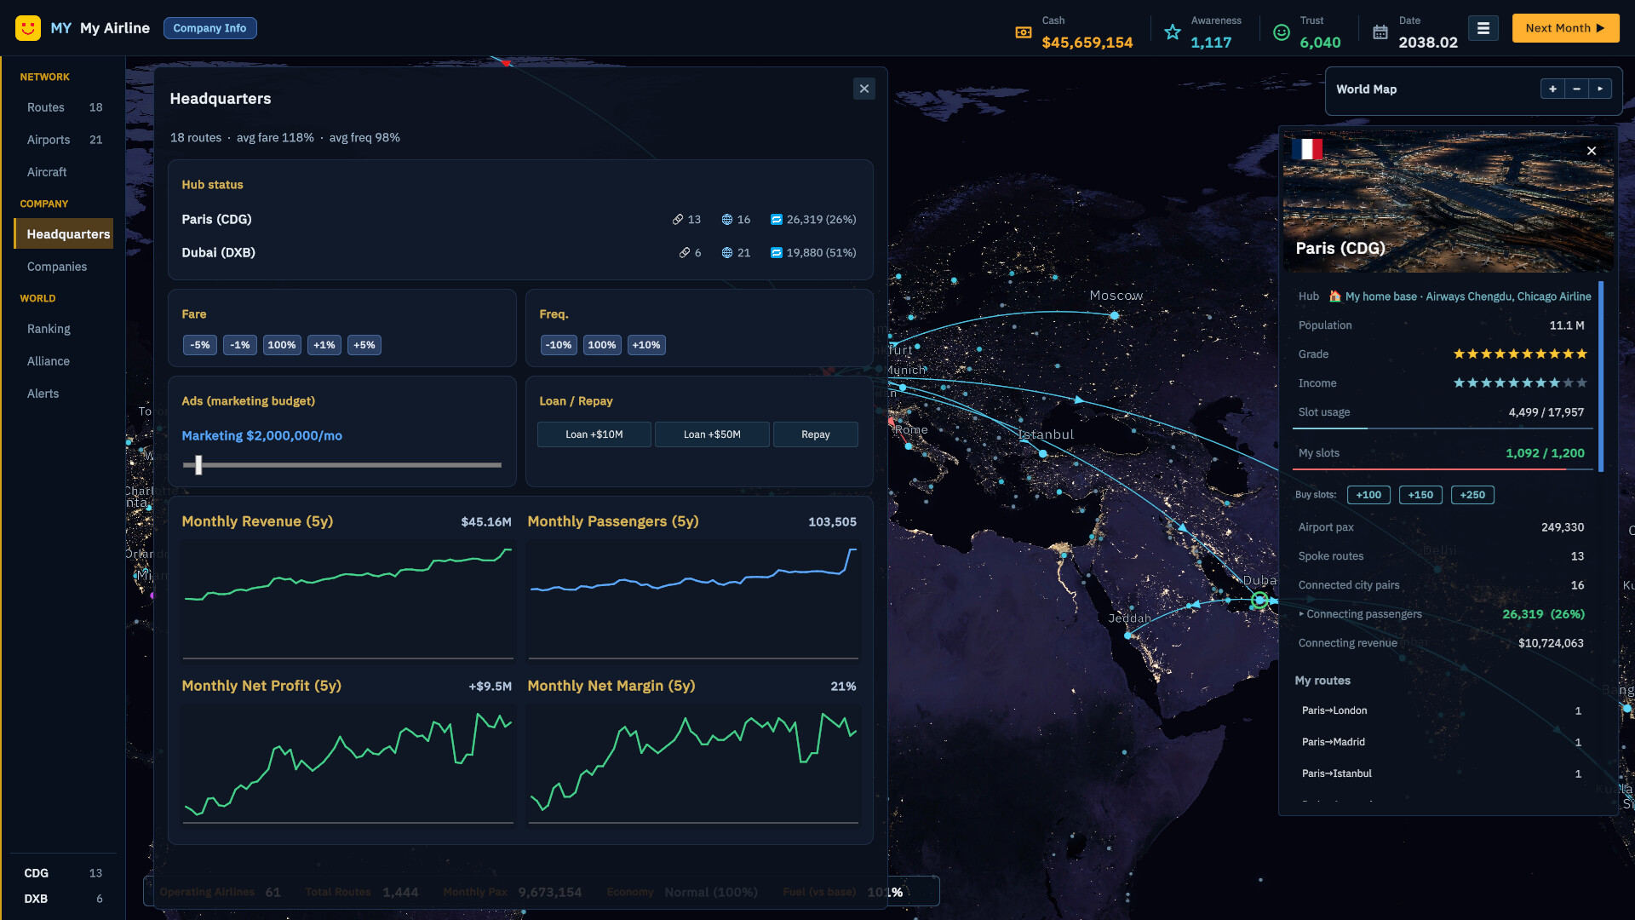1635x920 pixels.
Task: Open Paris→London route row
Action: pos(1441,710)
